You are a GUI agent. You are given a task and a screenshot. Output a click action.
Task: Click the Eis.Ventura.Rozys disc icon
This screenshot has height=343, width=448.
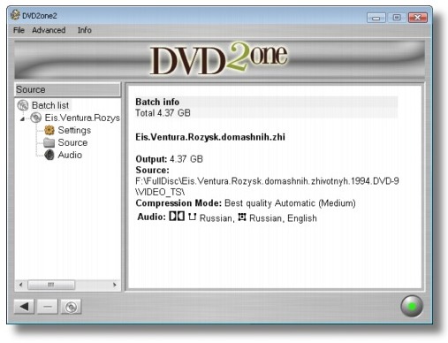(36, 118)
